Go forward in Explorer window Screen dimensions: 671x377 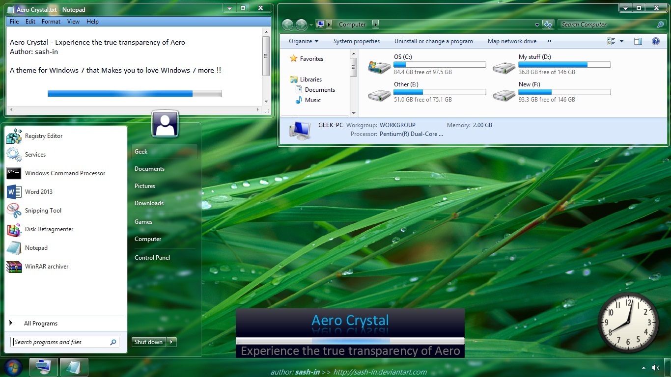[302, 25]
